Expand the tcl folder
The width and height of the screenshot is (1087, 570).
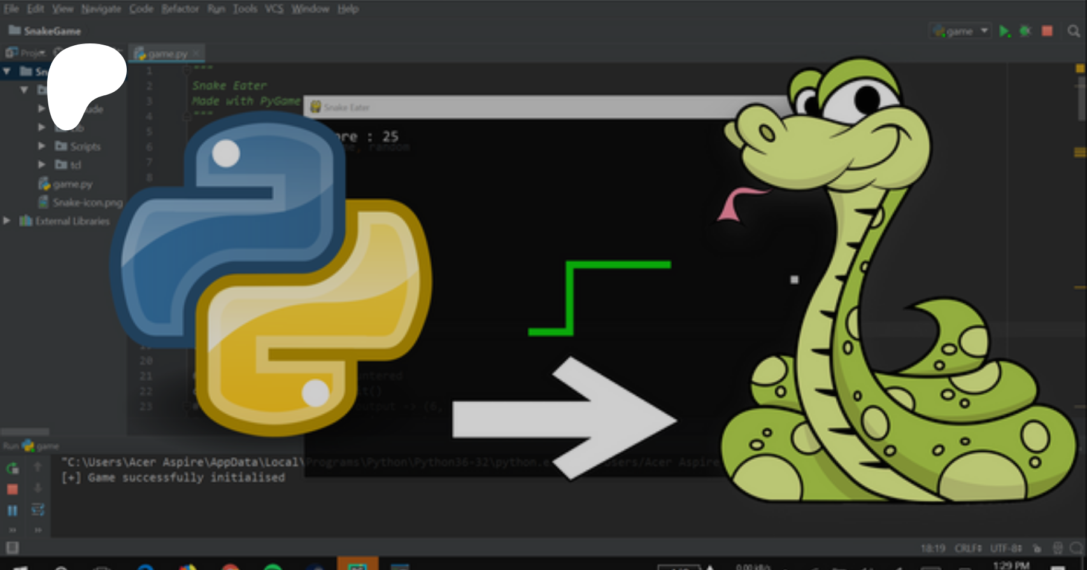coord(42,164)
